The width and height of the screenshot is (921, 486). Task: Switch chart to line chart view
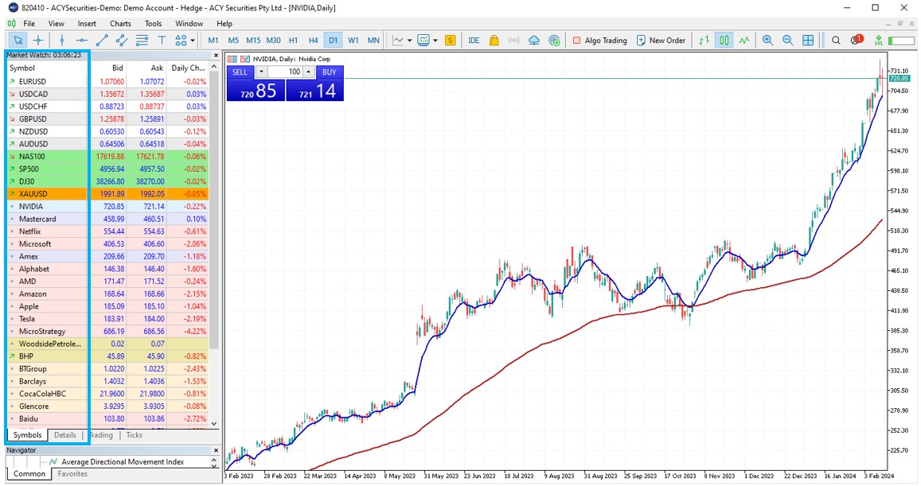743,41
